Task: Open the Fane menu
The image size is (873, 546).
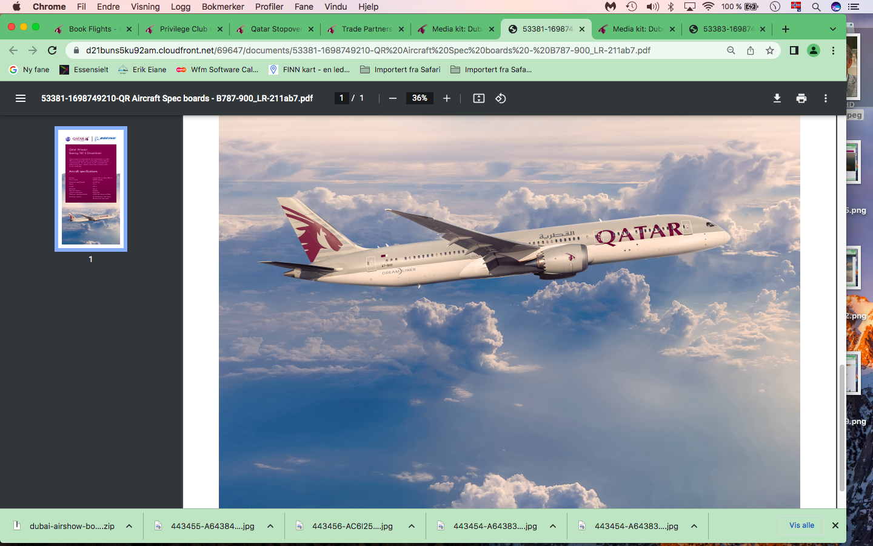Action: (304, 7)
